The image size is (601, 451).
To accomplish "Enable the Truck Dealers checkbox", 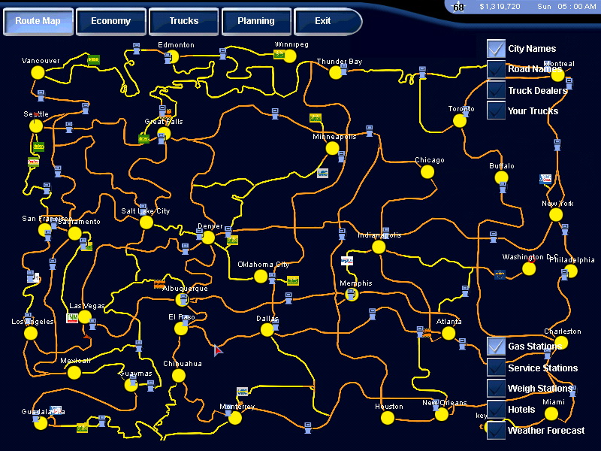I will coord(496,89).
